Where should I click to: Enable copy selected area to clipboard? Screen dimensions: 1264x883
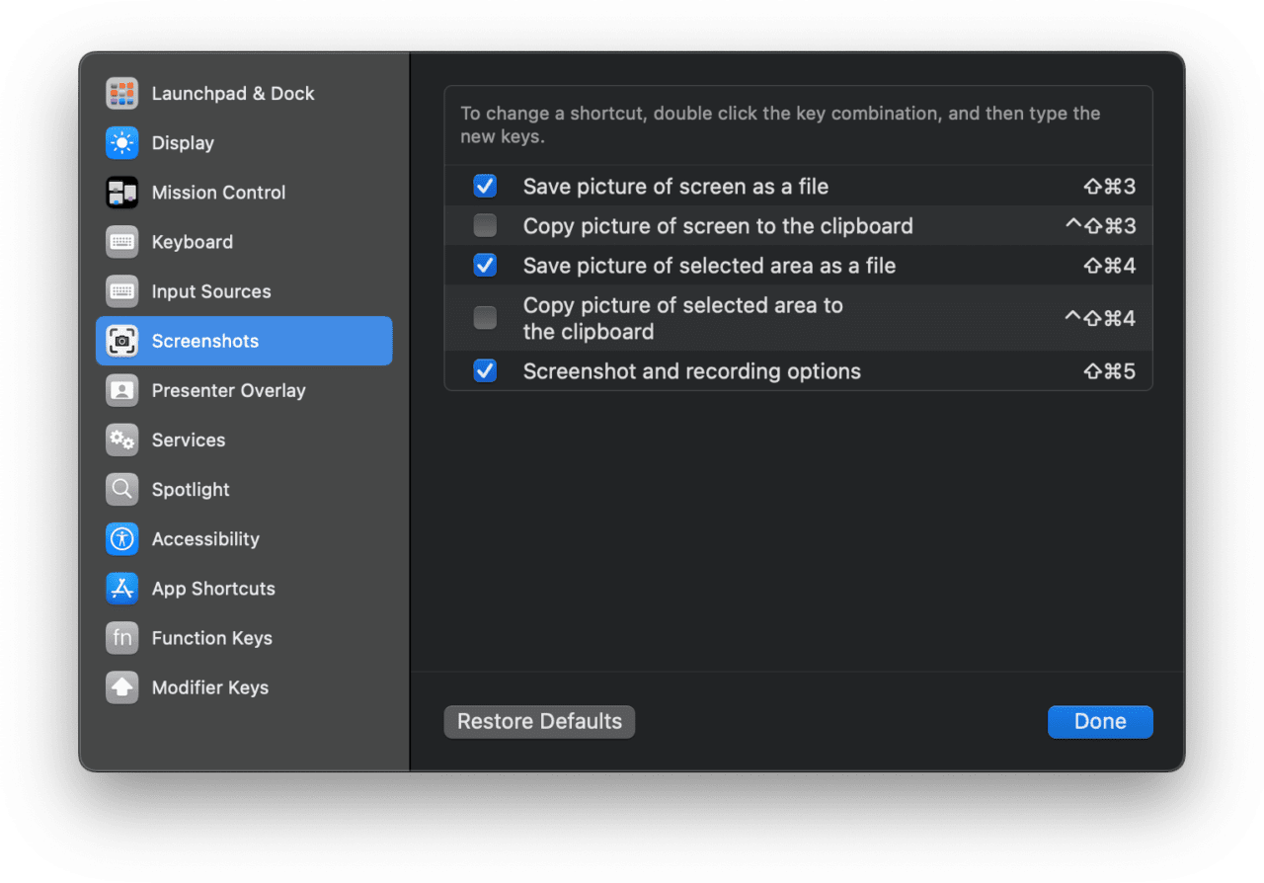(485, 317)
